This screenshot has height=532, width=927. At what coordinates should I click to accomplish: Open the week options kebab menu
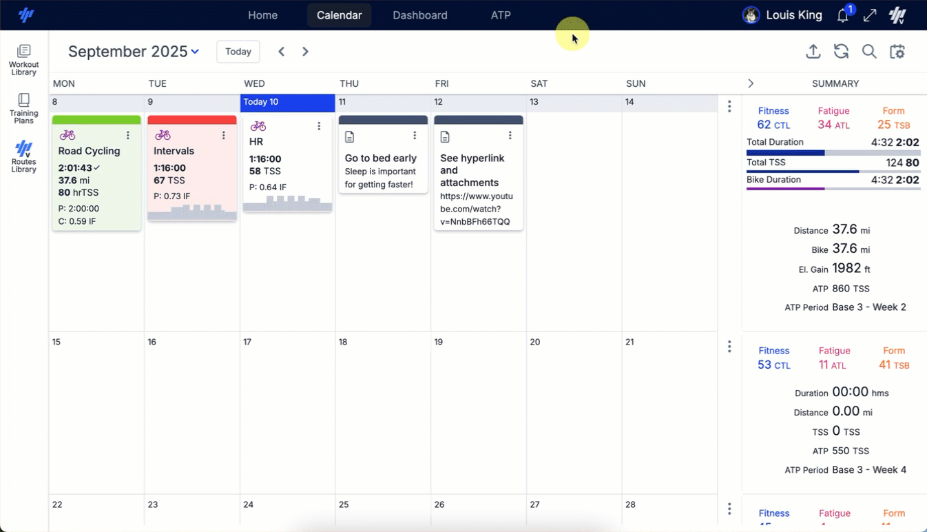click(729, 106)
